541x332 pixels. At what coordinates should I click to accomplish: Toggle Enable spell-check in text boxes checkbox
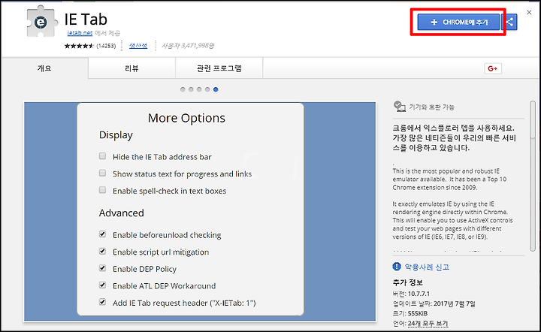coord(102,190)
